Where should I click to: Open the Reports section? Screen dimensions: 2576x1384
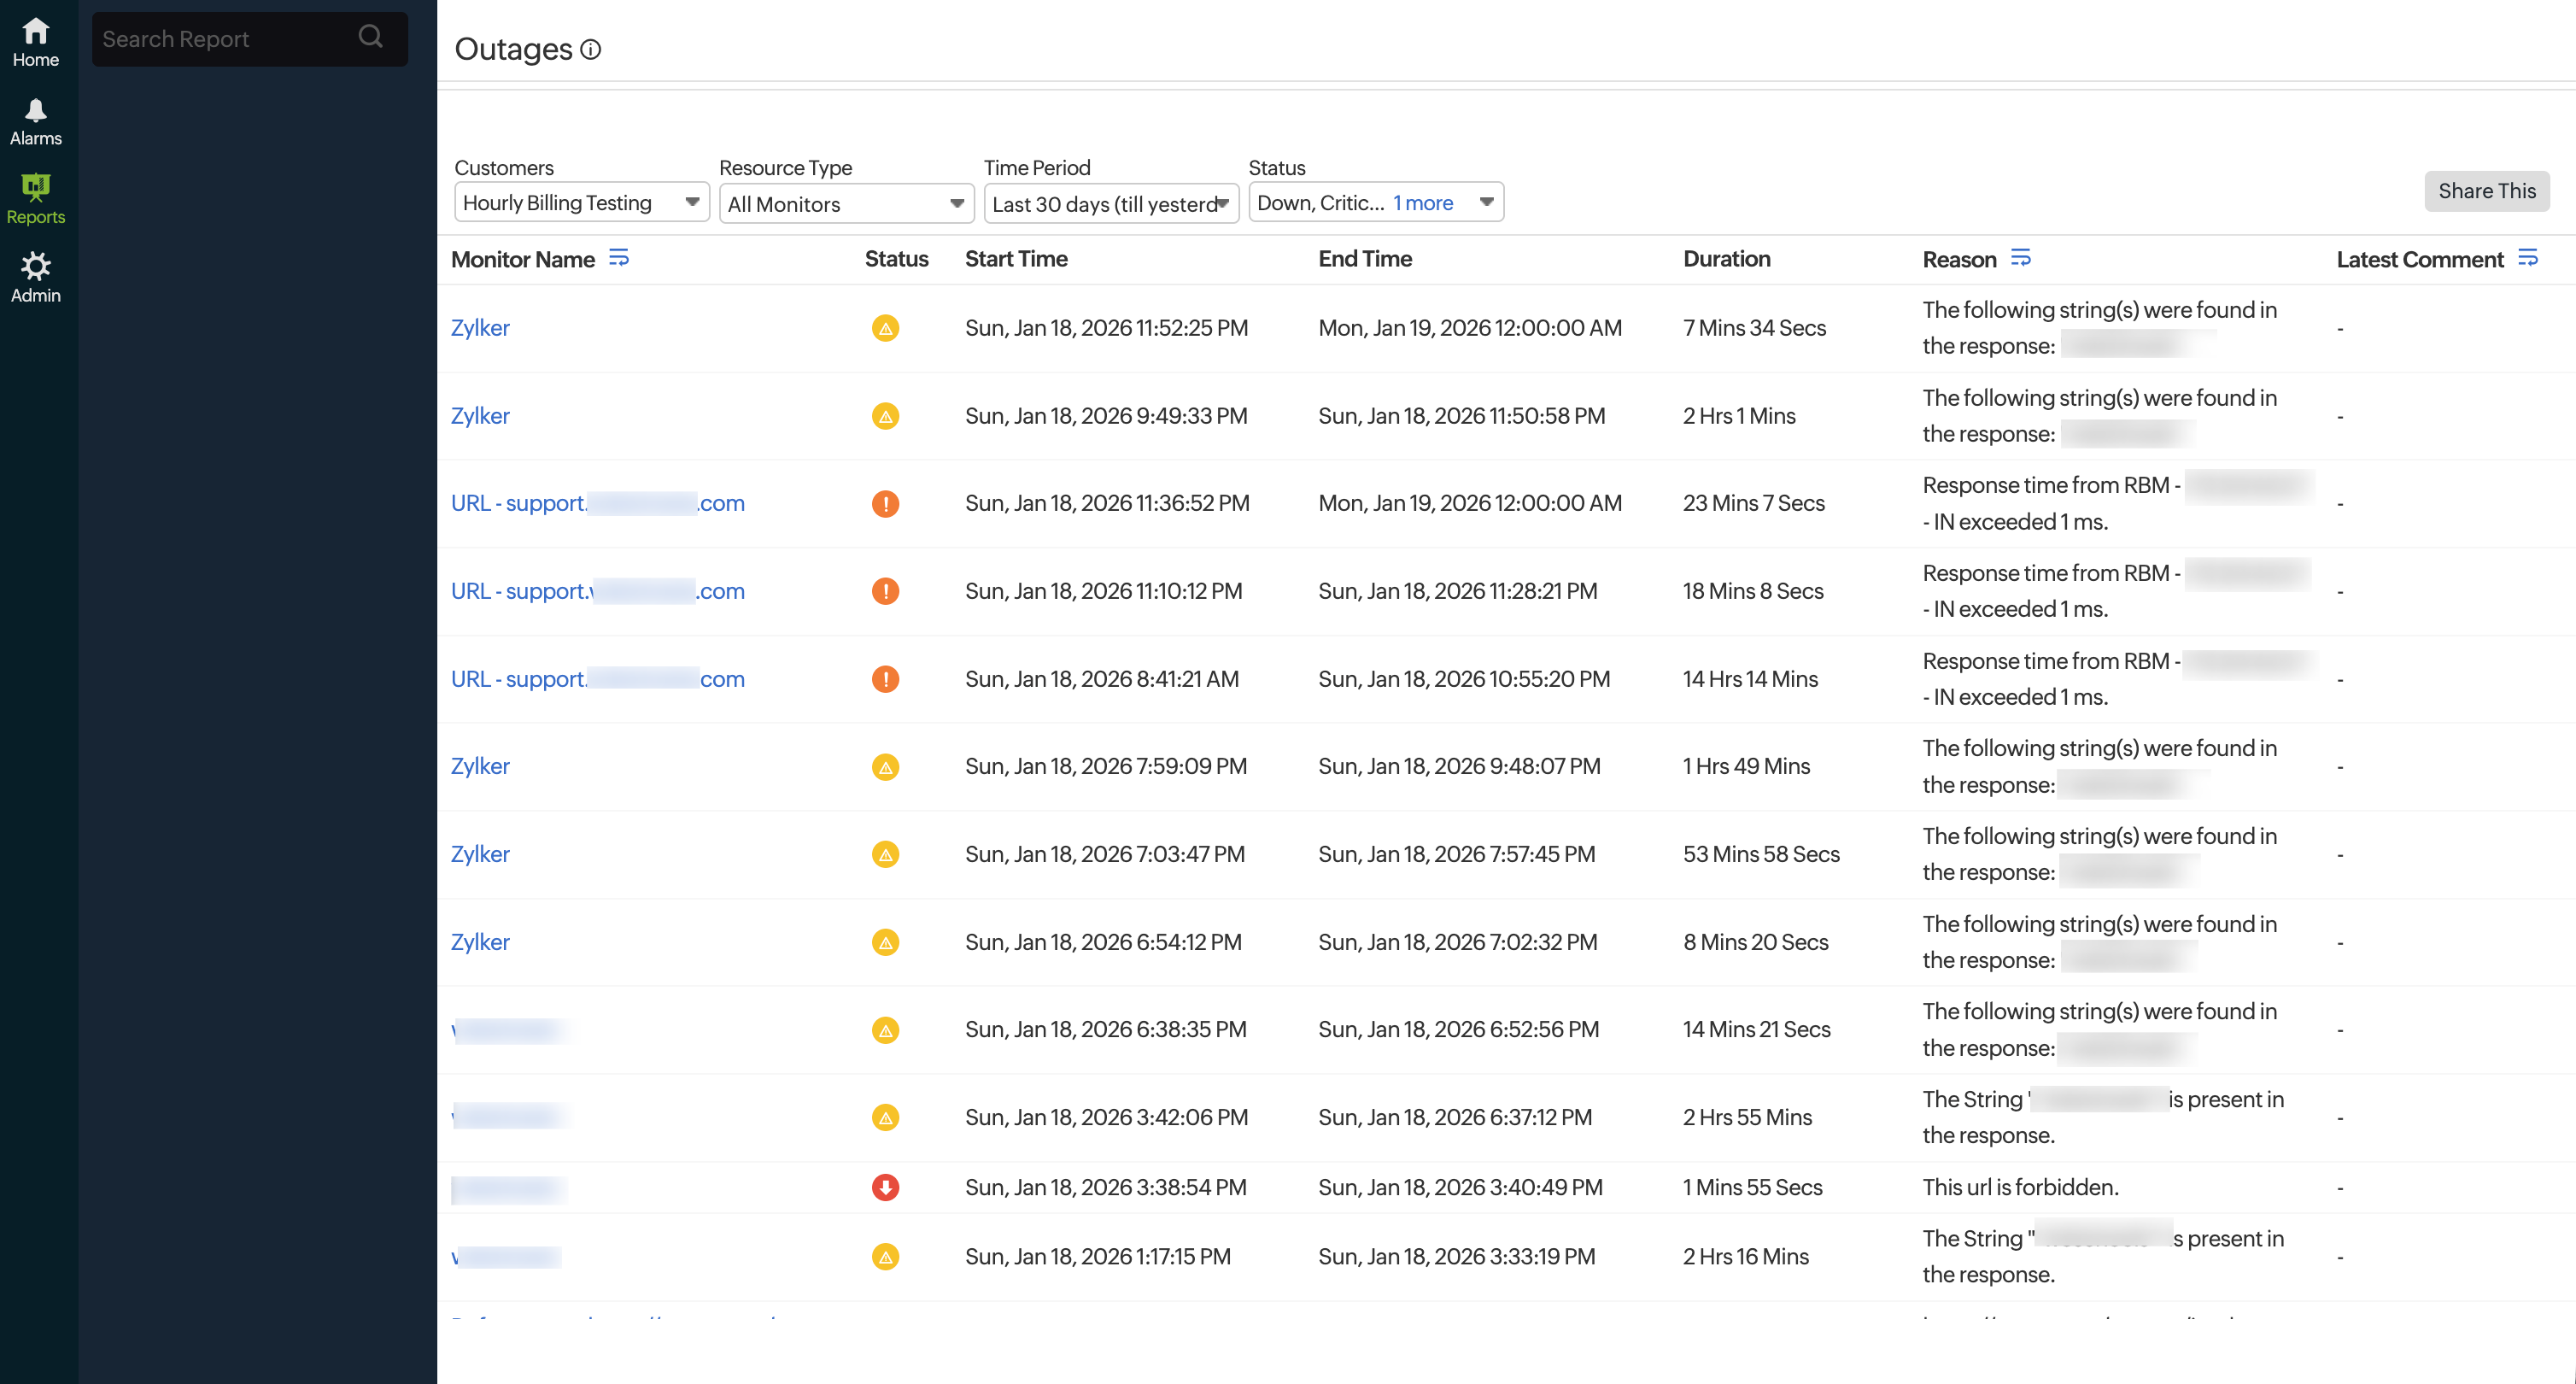click(x=36, y=199)
